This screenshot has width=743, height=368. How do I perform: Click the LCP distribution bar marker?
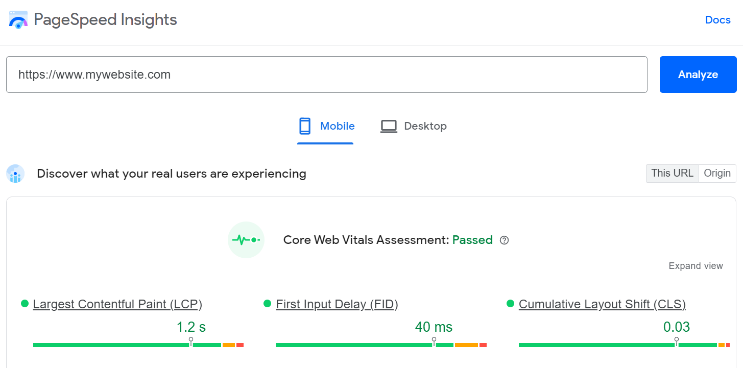(x=190, y=340)
